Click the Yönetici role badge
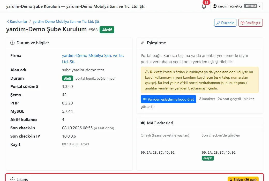Screen dimensions: 269x181 (250, 6)
